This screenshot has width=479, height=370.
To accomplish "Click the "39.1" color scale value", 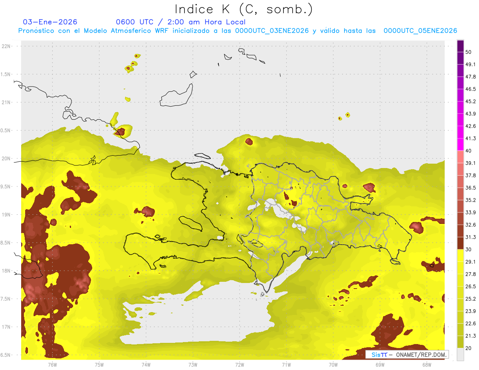I will (471, 163).
